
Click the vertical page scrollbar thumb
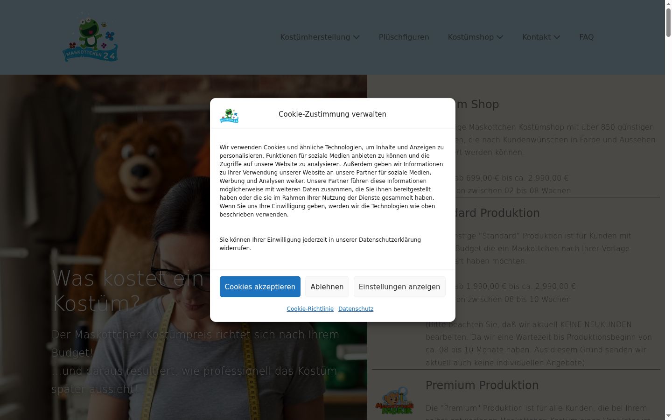pos(668,22)
